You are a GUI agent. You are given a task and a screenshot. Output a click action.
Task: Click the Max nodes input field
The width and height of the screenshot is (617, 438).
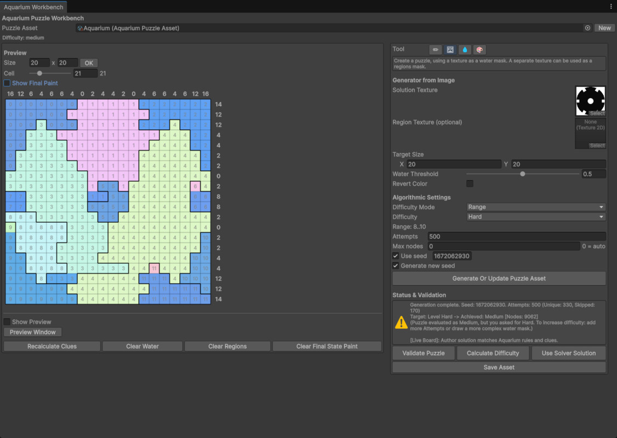[x=504, y=246]
